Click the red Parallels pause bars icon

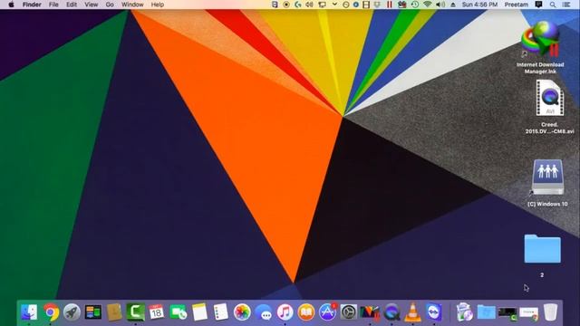coord(389,5)
